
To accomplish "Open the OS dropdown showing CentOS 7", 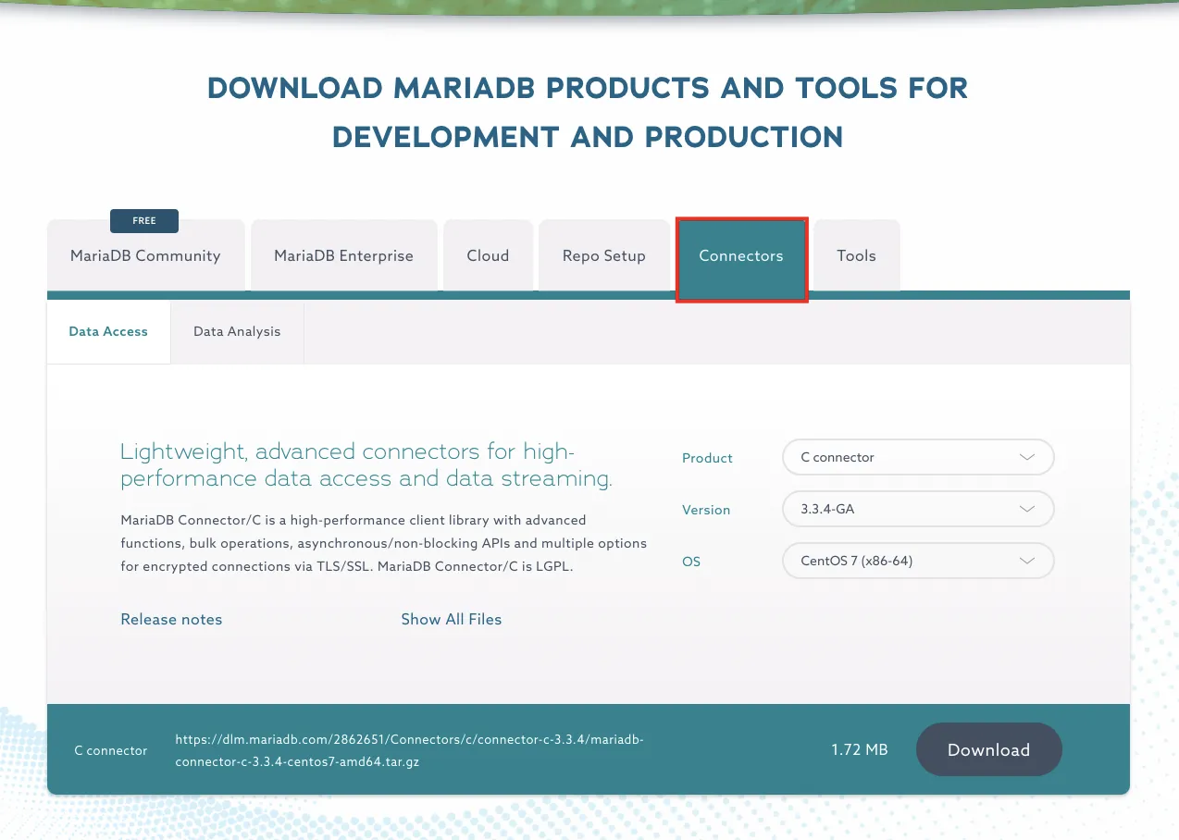I will tap(918, 561).
